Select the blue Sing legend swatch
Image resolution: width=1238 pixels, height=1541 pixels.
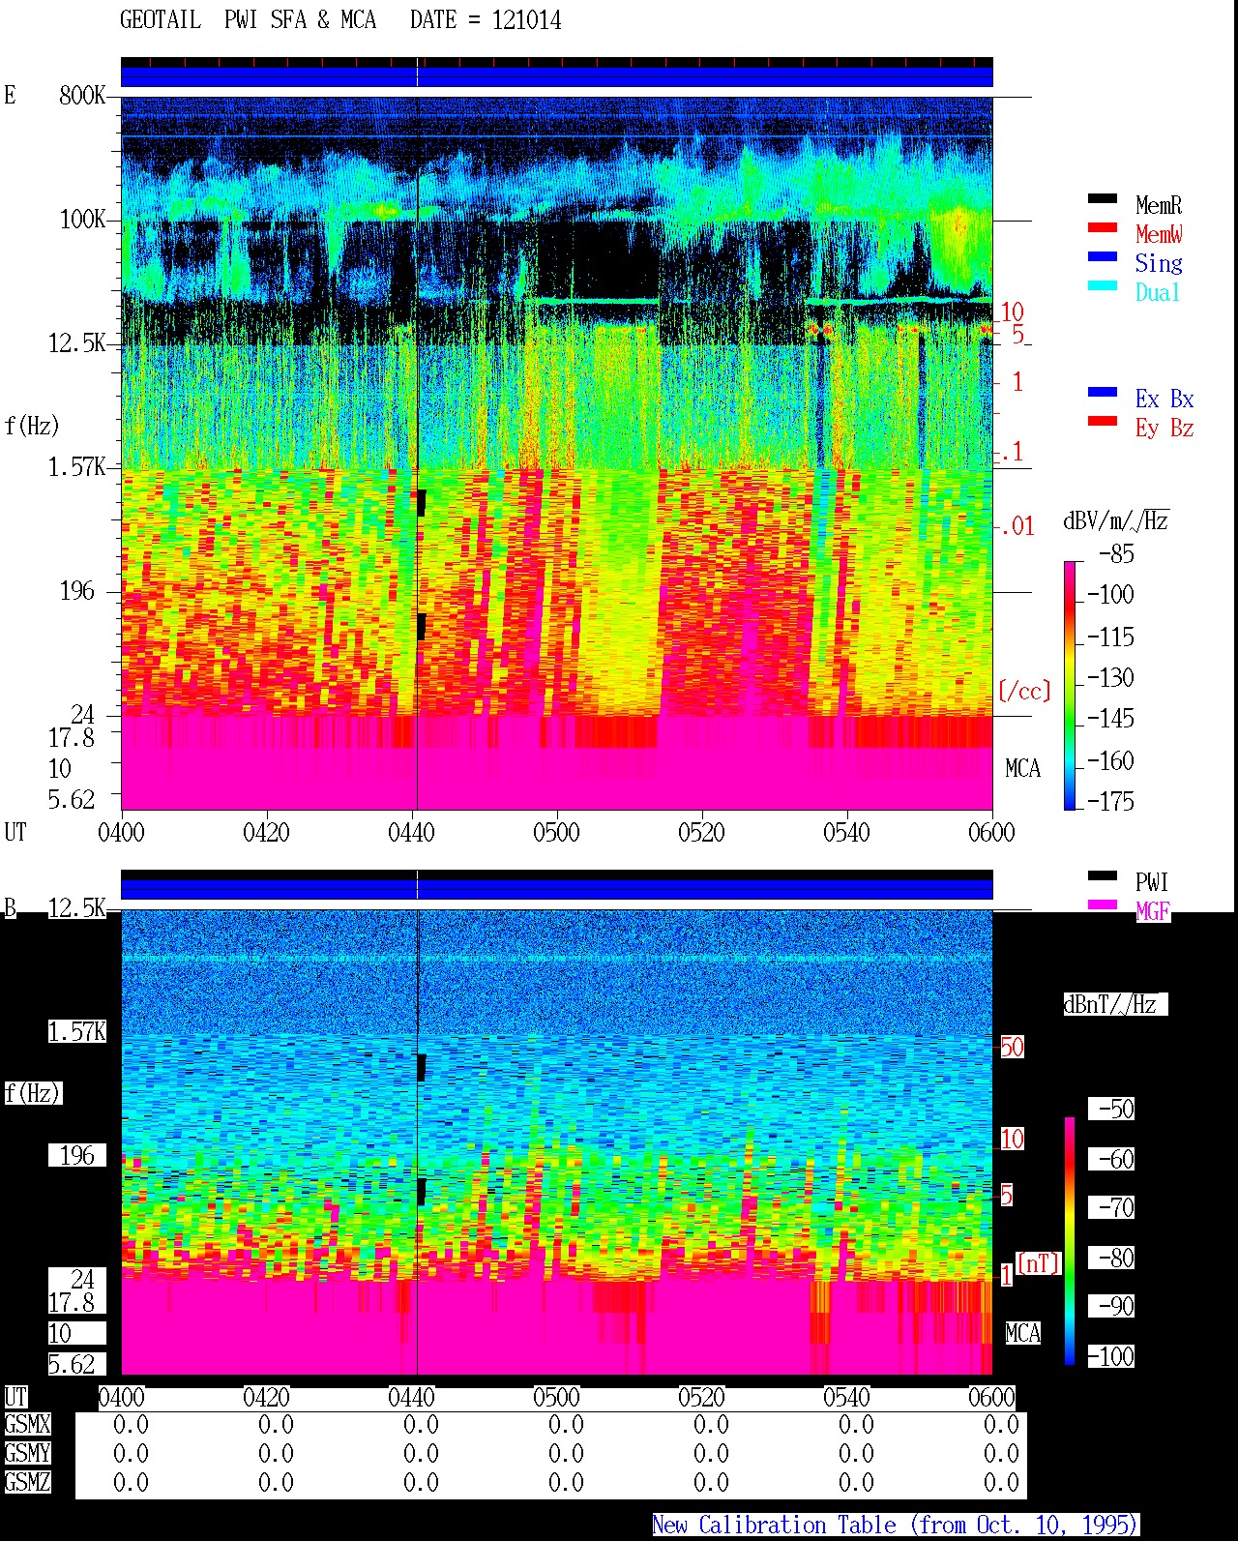[1103, 256]
